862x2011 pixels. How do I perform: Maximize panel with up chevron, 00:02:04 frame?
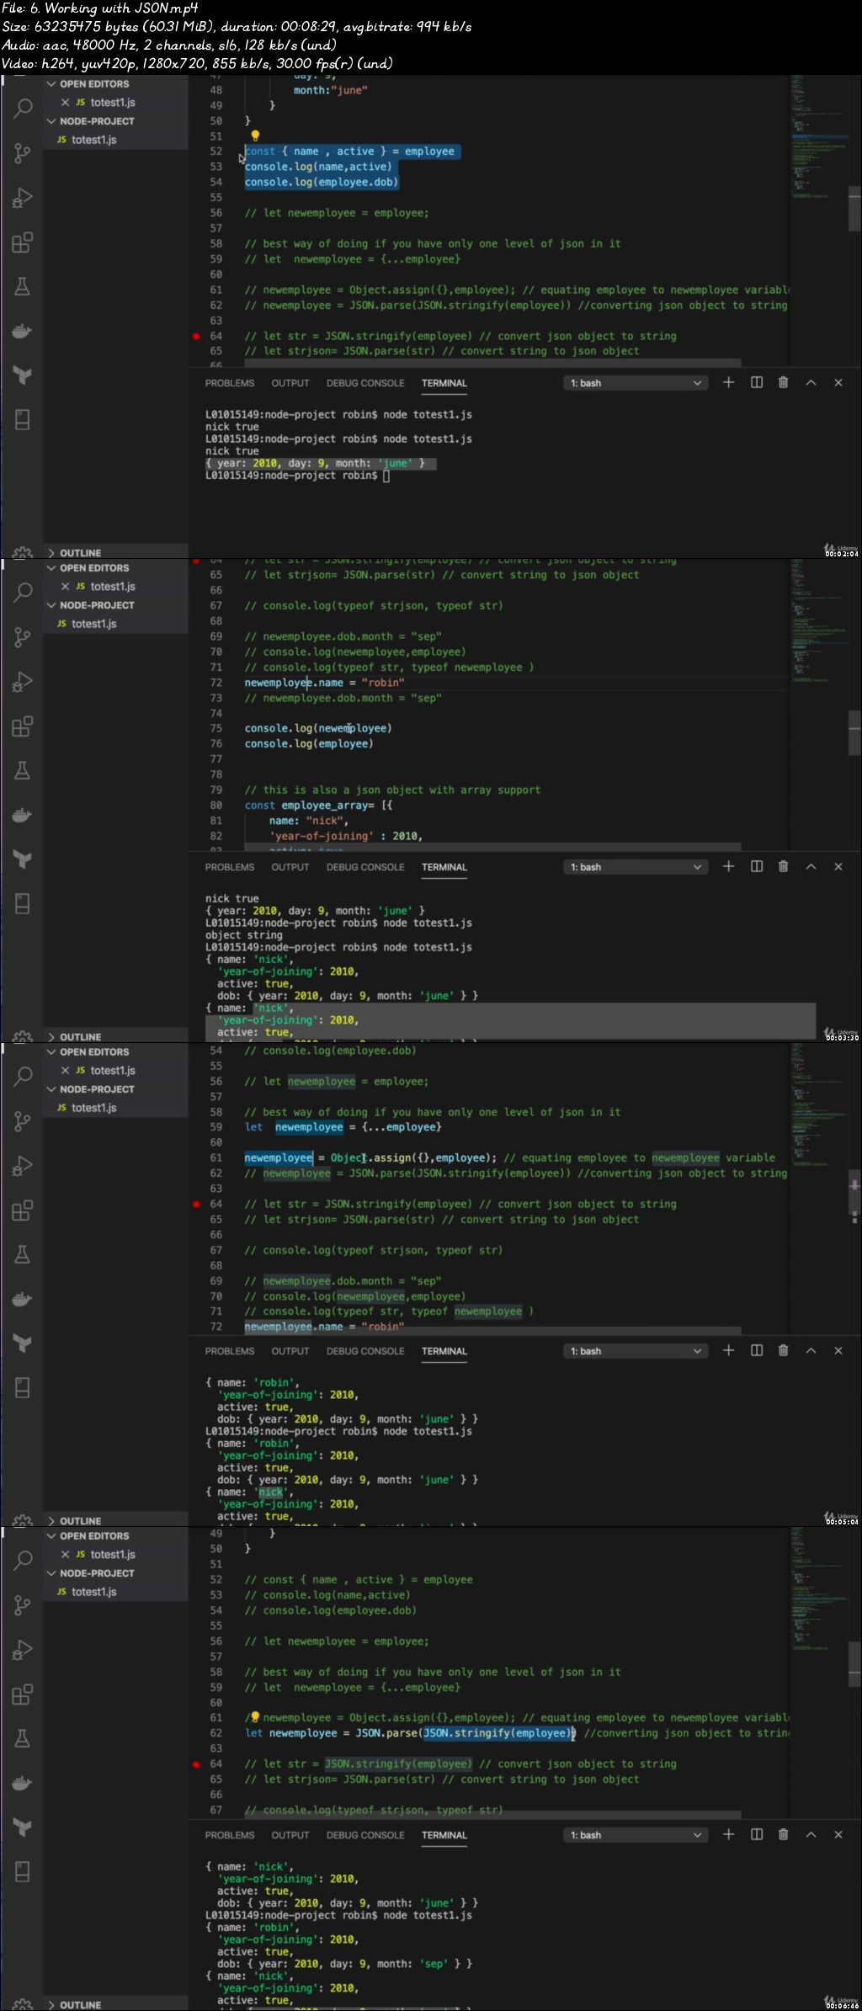[x=811, y=382]
